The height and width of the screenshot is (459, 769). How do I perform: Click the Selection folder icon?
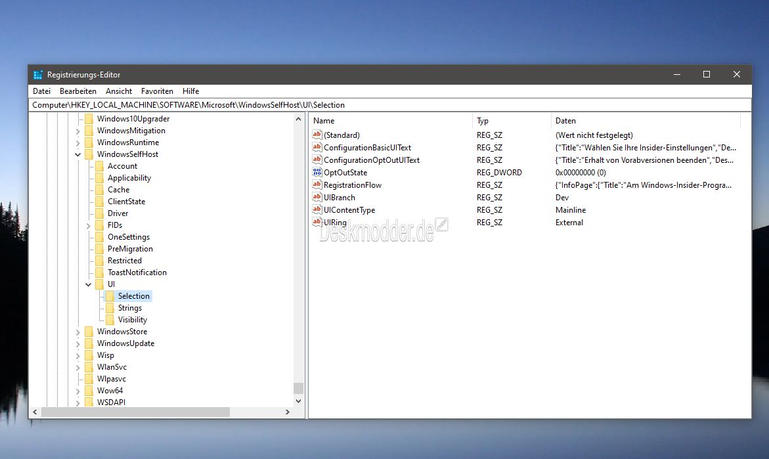(x=110, y=295)
